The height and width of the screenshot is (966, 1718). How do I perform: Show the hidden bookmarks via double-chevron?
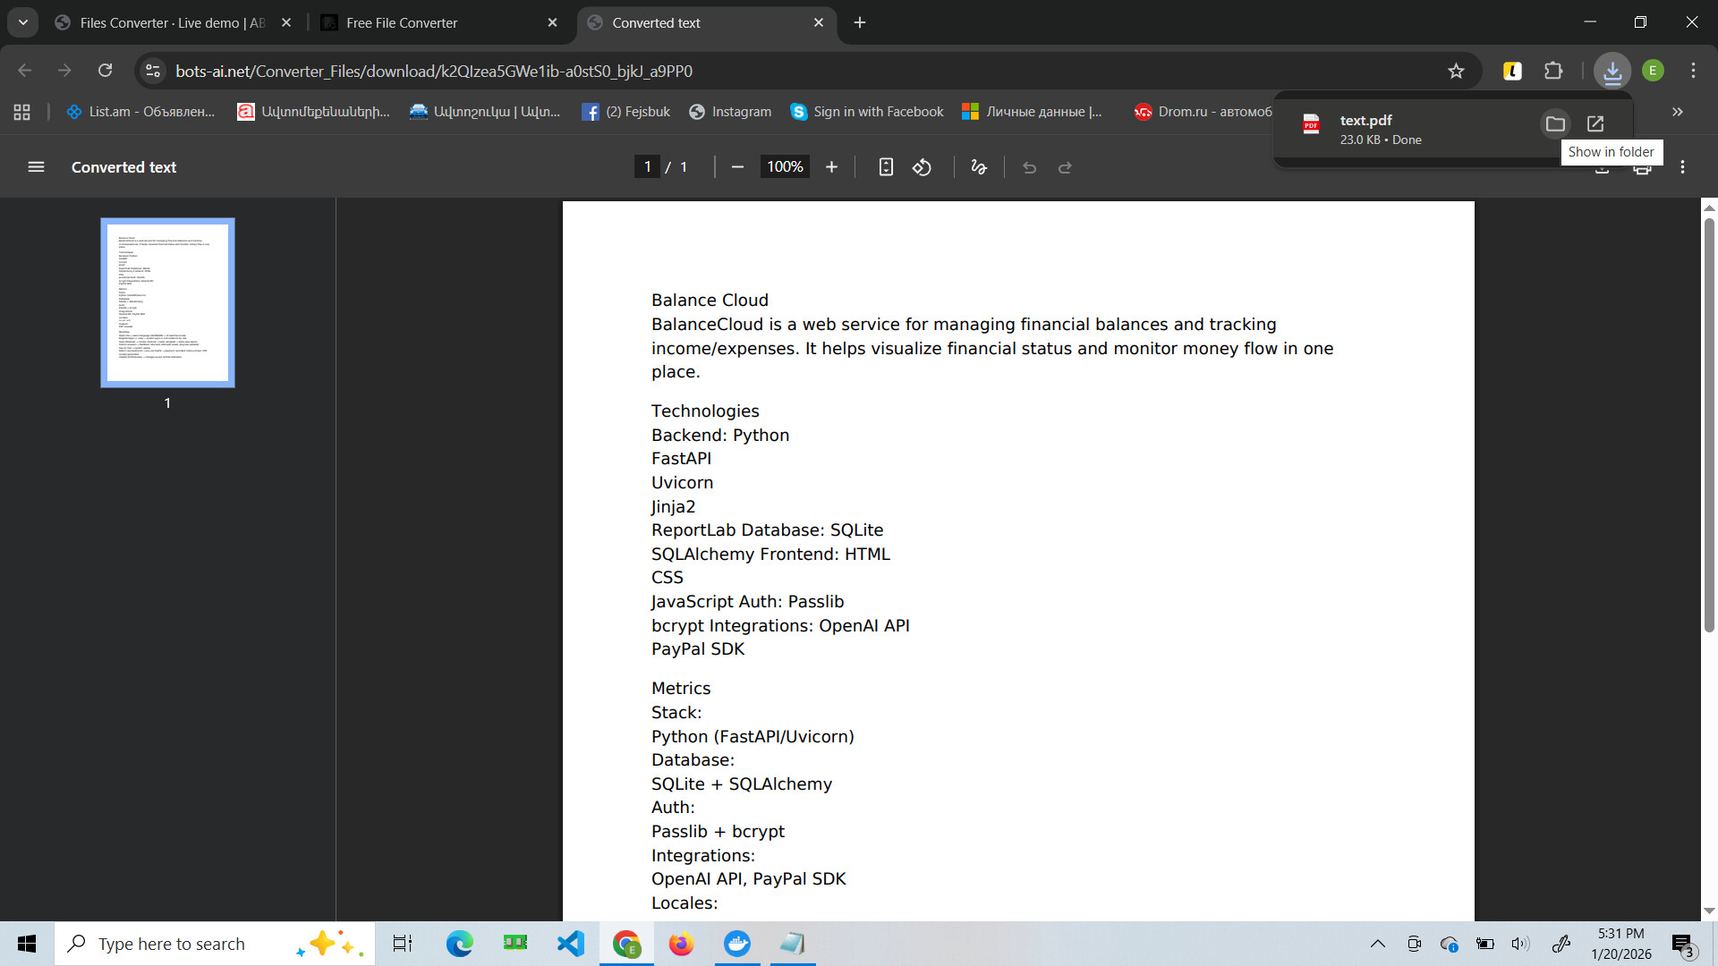(1678, 111)
